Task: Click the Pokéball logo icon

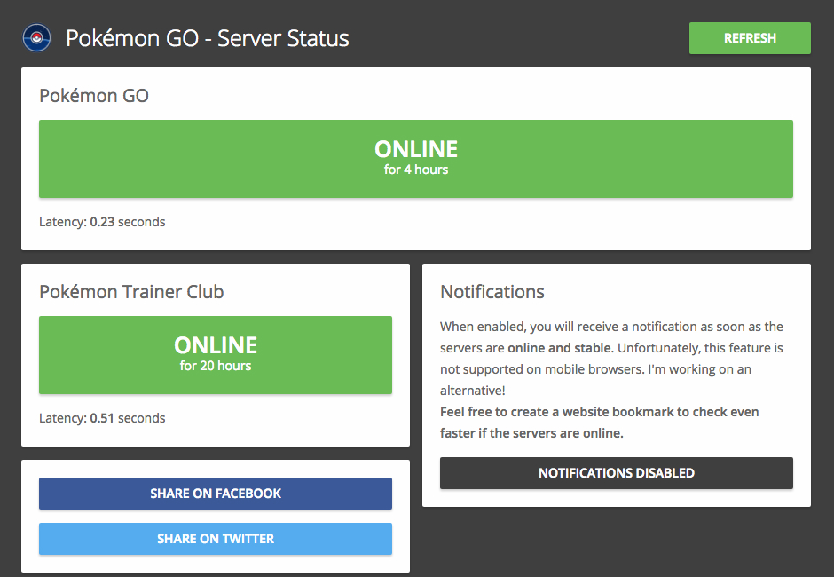Action: tap(36, 38)
